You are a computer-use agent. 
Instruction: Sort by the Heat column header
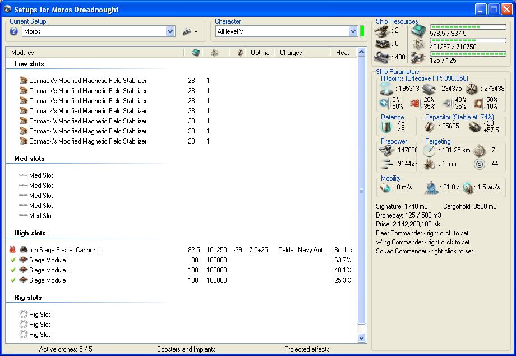[342, 53]
